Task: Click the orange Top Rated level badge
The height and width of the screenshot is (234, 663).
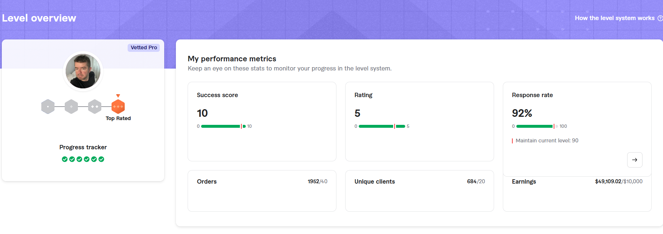Action: [x=118, y=107]
